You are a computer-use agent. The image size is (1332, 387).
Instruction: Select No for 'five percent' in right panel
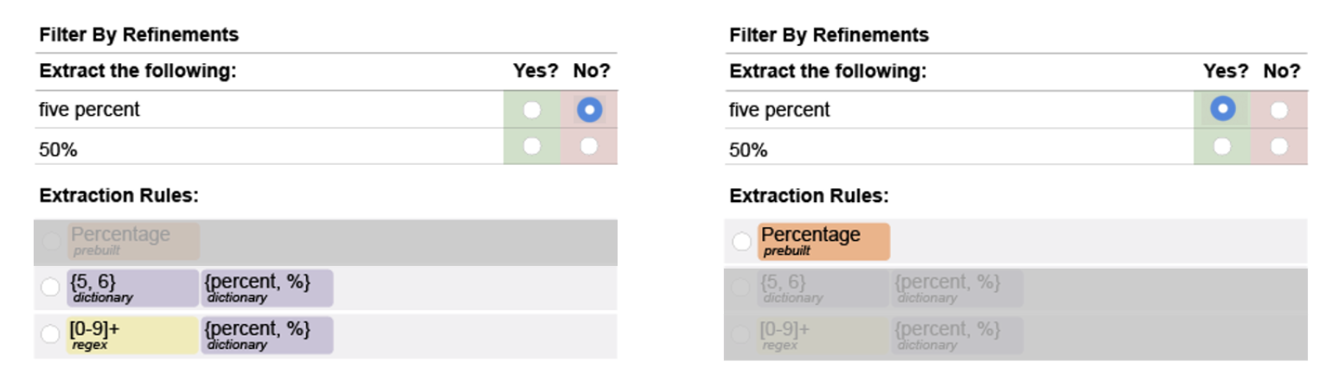[1278, 110]
